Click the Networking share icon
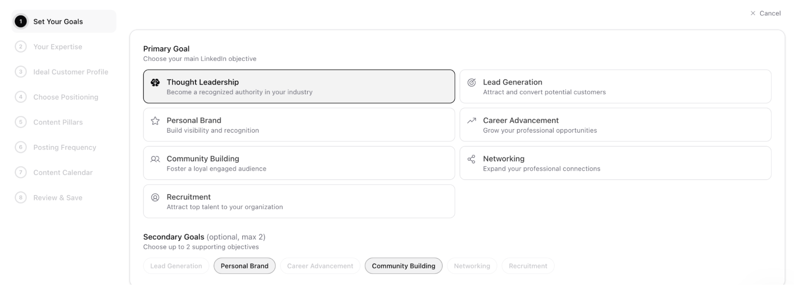The image size is (794, 285). (471, 159)
